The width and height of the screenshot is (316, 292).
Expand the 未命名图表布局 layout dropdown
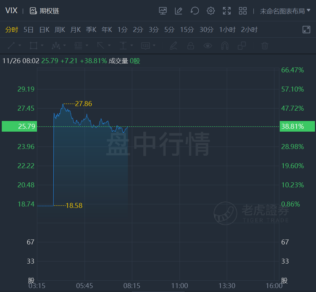[x=285, y=11]
